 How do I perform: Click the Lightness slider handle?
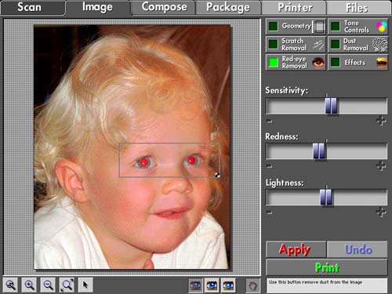(x=326, y=198)
